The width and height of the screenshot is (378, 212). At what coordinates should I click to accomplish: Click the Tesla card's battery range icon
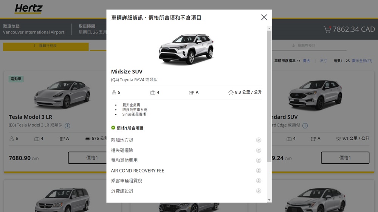tap(88, 139)
